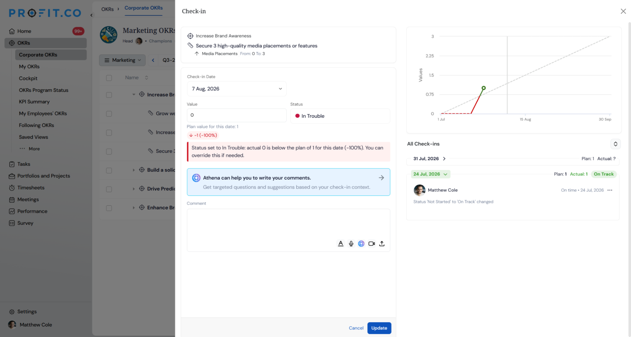Open the Marketing department dropdown
This screenshot has width=631, height=337.
pyautogui.click(x=122, y=60)
